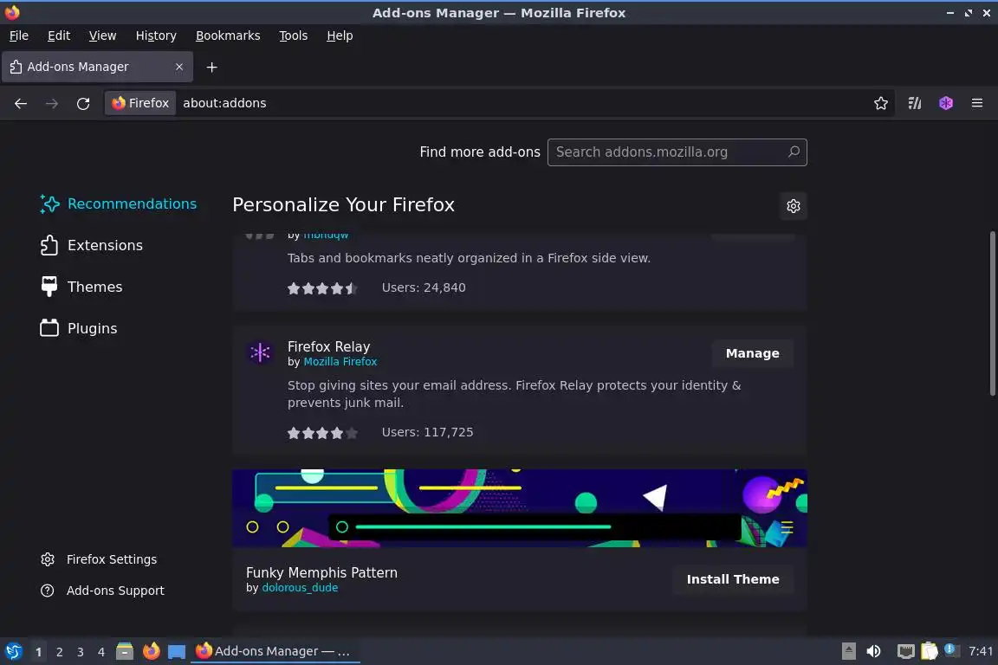Switch to workspace 4 in taskbar
998x665 pixels.
(x=101, y=652)
